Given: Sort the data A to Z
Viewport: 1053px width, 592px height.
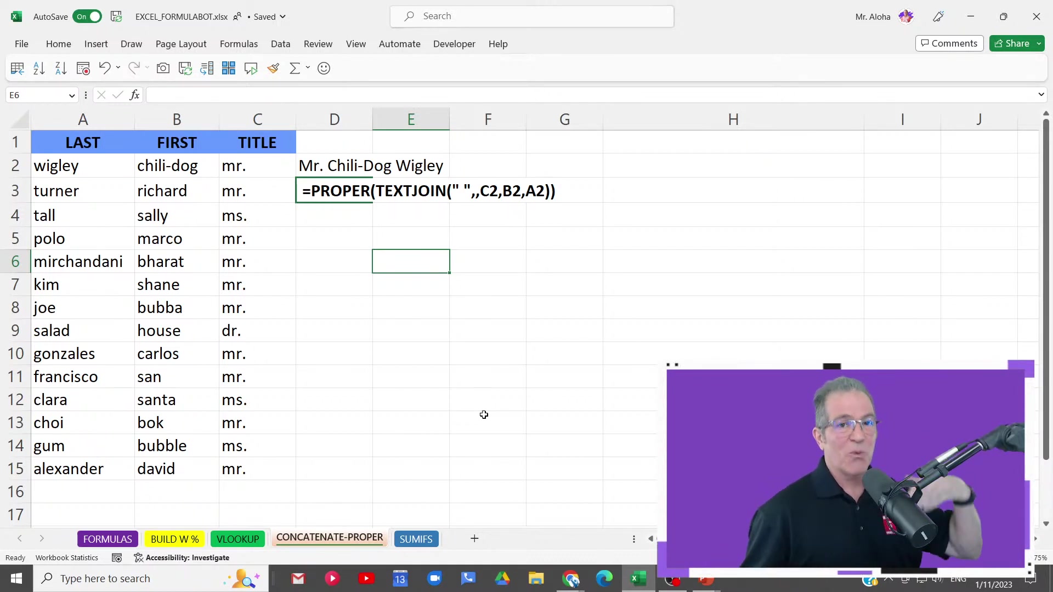Looking at the screenshot, I should pos(38,68).
